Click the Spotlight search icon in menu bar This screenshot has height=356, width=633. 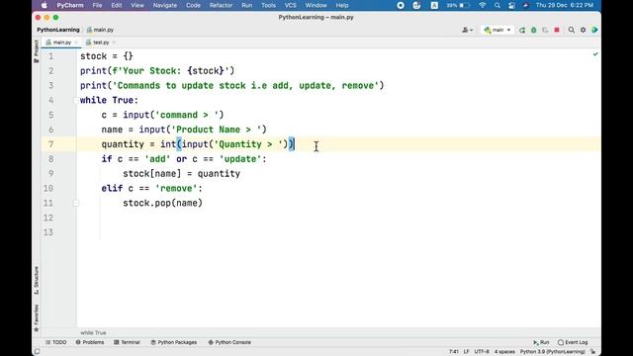497,5
